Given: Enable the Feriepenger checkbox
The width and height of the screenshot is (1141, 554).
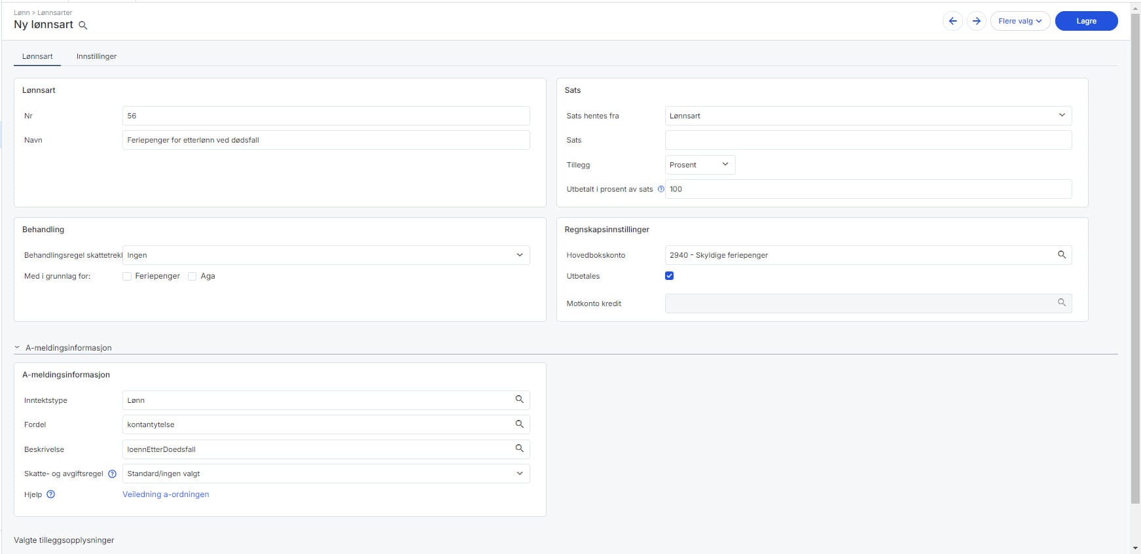Looking at the screenshot, I should coord(127,277).
